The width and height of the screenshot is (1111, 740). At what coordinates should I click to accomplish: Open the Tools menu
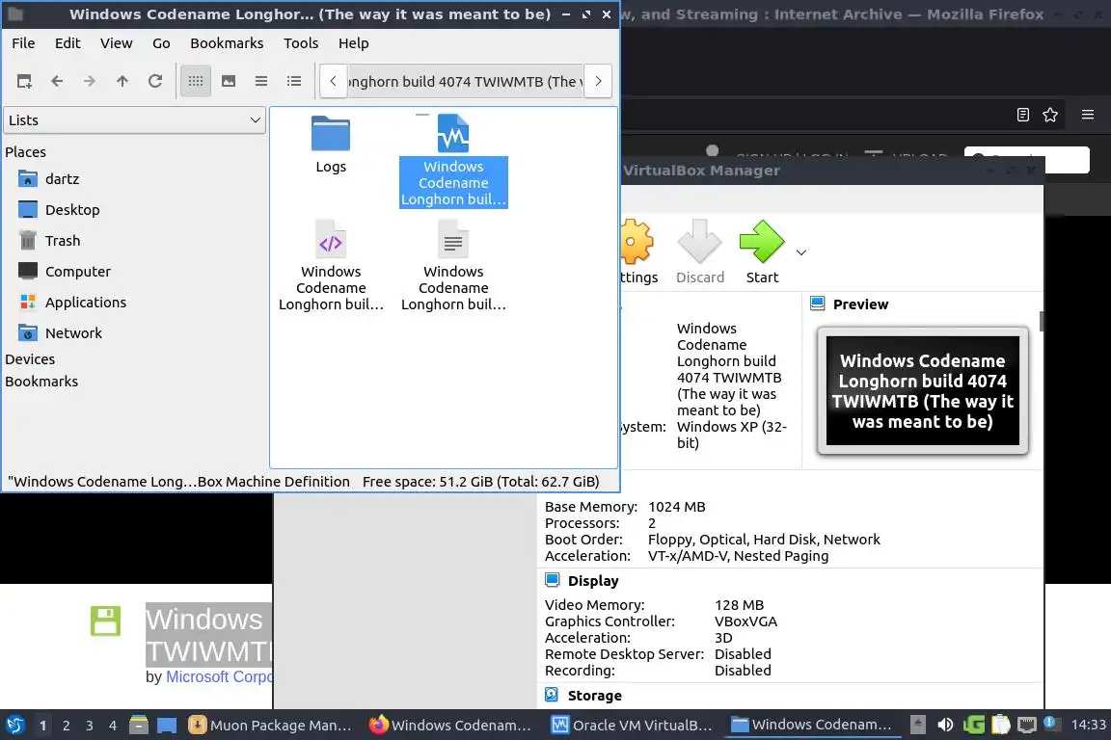click(x=301, y=43)
